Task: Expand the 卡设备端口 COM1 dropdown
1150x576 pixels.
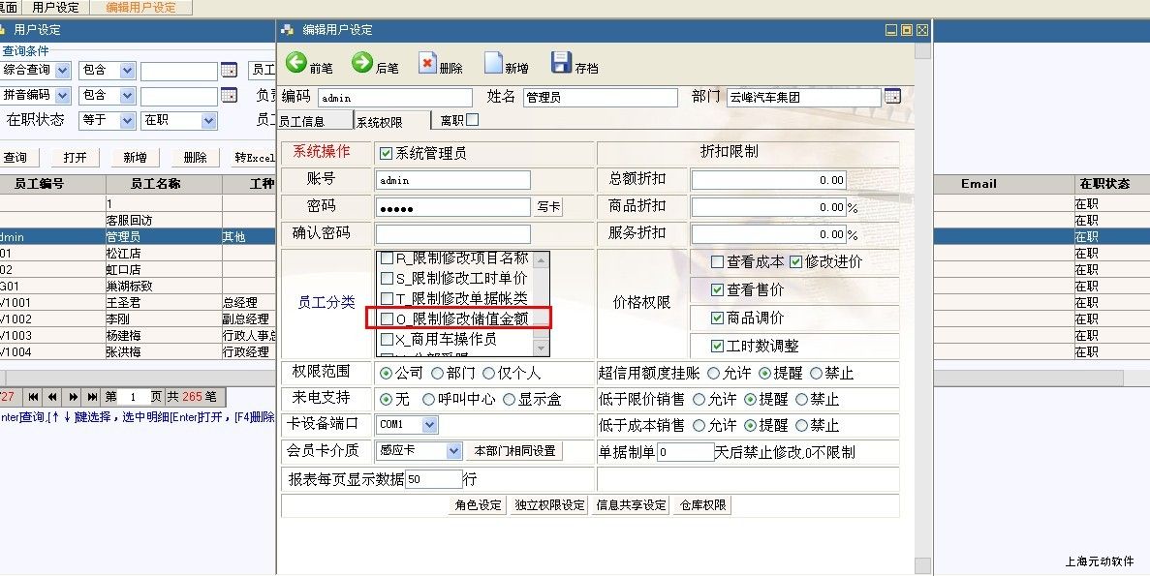Action: click(x=430, y=425)
